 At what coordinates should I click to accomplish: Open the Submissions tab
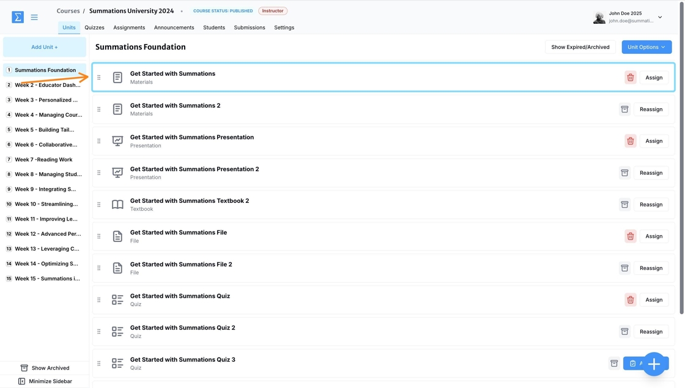[x=250, y=27]
